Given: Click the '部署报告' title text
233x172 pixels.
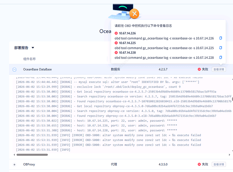Looking at the screenshot, I should pos(21,48).
